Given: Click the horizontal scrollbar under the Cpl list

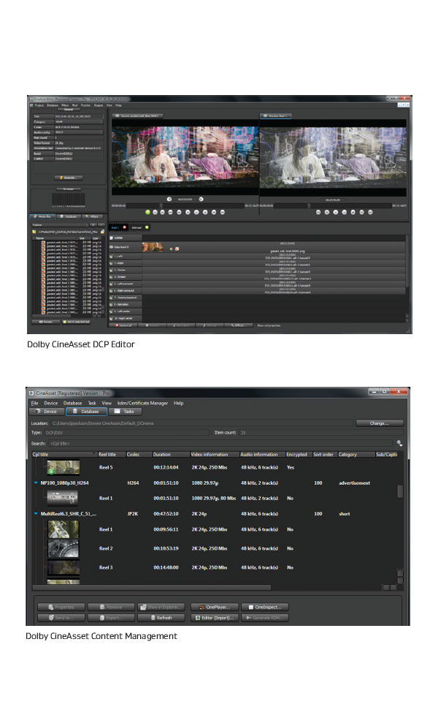Looking at the screenshot, I should [x=152, y=588].
